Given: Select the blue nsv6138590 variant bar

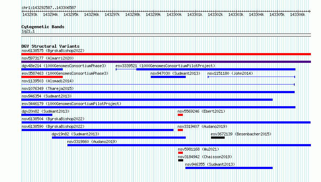Looking at the screenshot, I should (97, 130).
